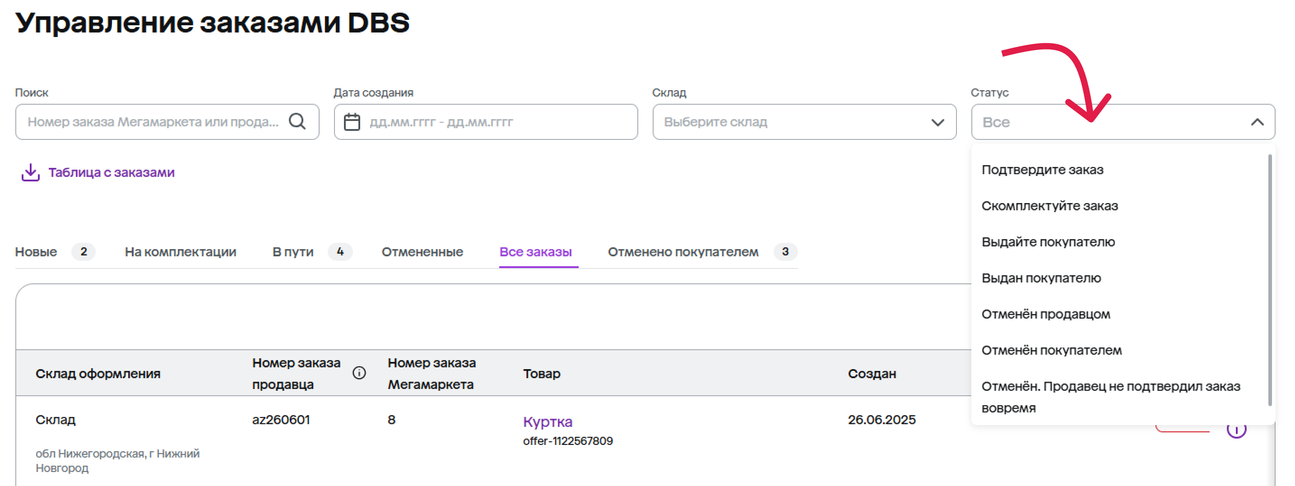Click the status dropdown list scrollbar
This screenshot has width=1295, height=486.
[x=1270, y=280]
